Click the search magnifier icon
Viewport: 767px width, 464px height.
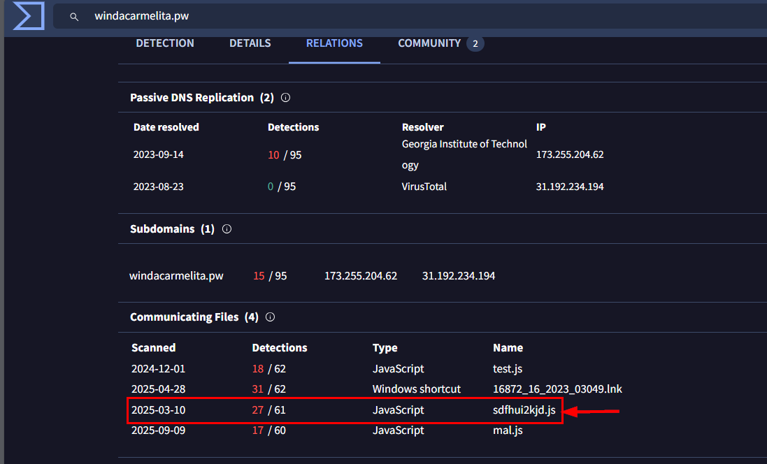pyautogui.click(x=74, y=17)
